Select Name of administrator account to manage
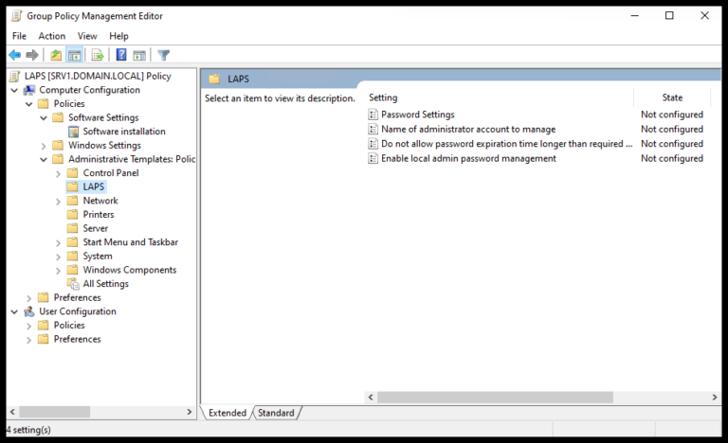The height and width of the screenshot is (443, 728). (x=468, y=129)
